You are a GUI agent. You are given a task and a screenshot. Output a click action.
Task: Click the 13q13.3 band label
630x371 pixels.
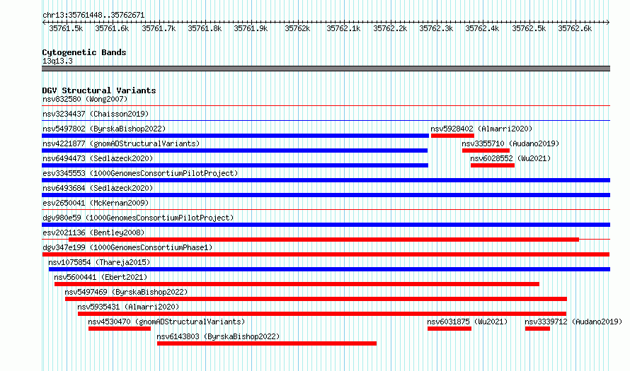coord(57,61)
